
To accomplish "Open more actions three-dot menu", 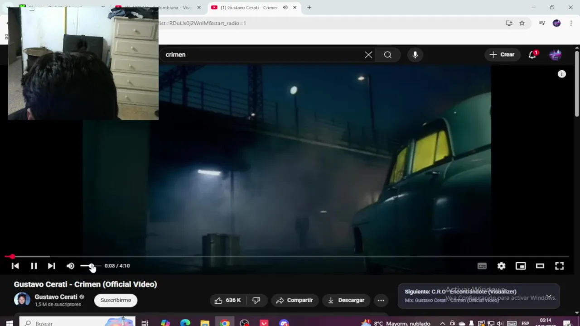I will pos(381,300).
